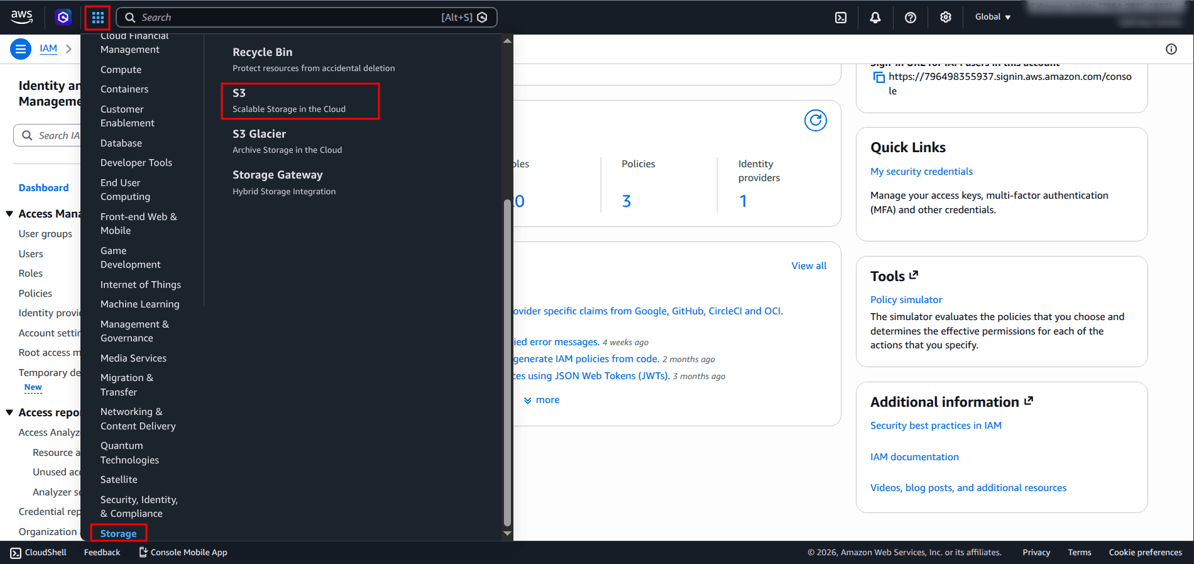Screen dimensions: 1194x564
Task: Select S3 Glacier service
Action: tap(287, 141)
